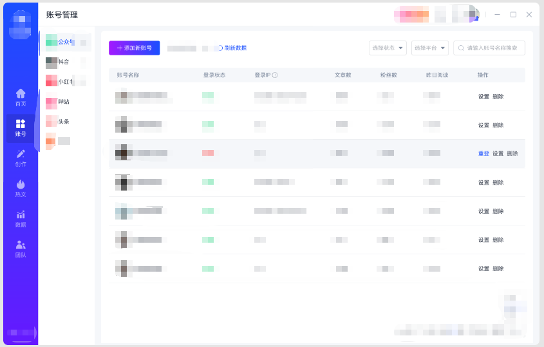Open the 数据 chart icon in sidebar

click(21, 218)
